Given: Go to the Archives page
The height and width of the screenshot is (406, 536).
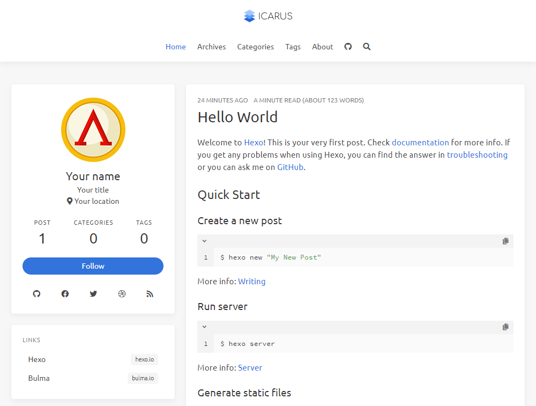Looking at the screenshot, I should 212,47.
